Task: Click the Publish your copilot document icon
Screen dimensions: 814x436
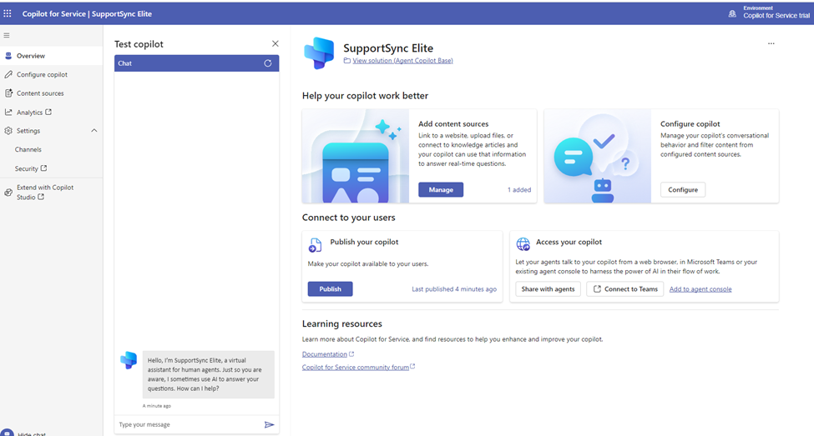Action: point(315,245)
